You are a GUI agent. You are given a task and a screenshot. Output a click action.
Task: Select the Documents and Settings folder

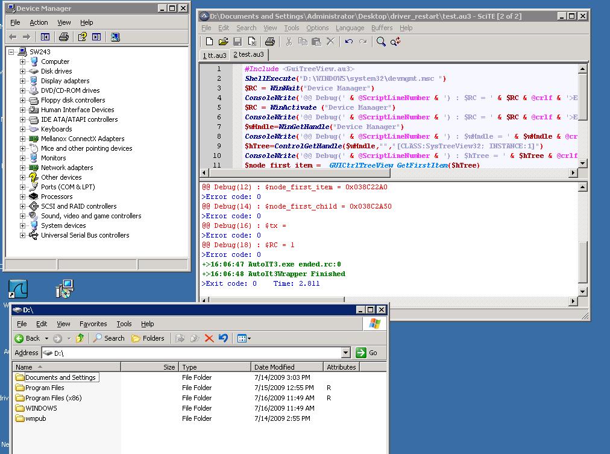tap(60, 377)
